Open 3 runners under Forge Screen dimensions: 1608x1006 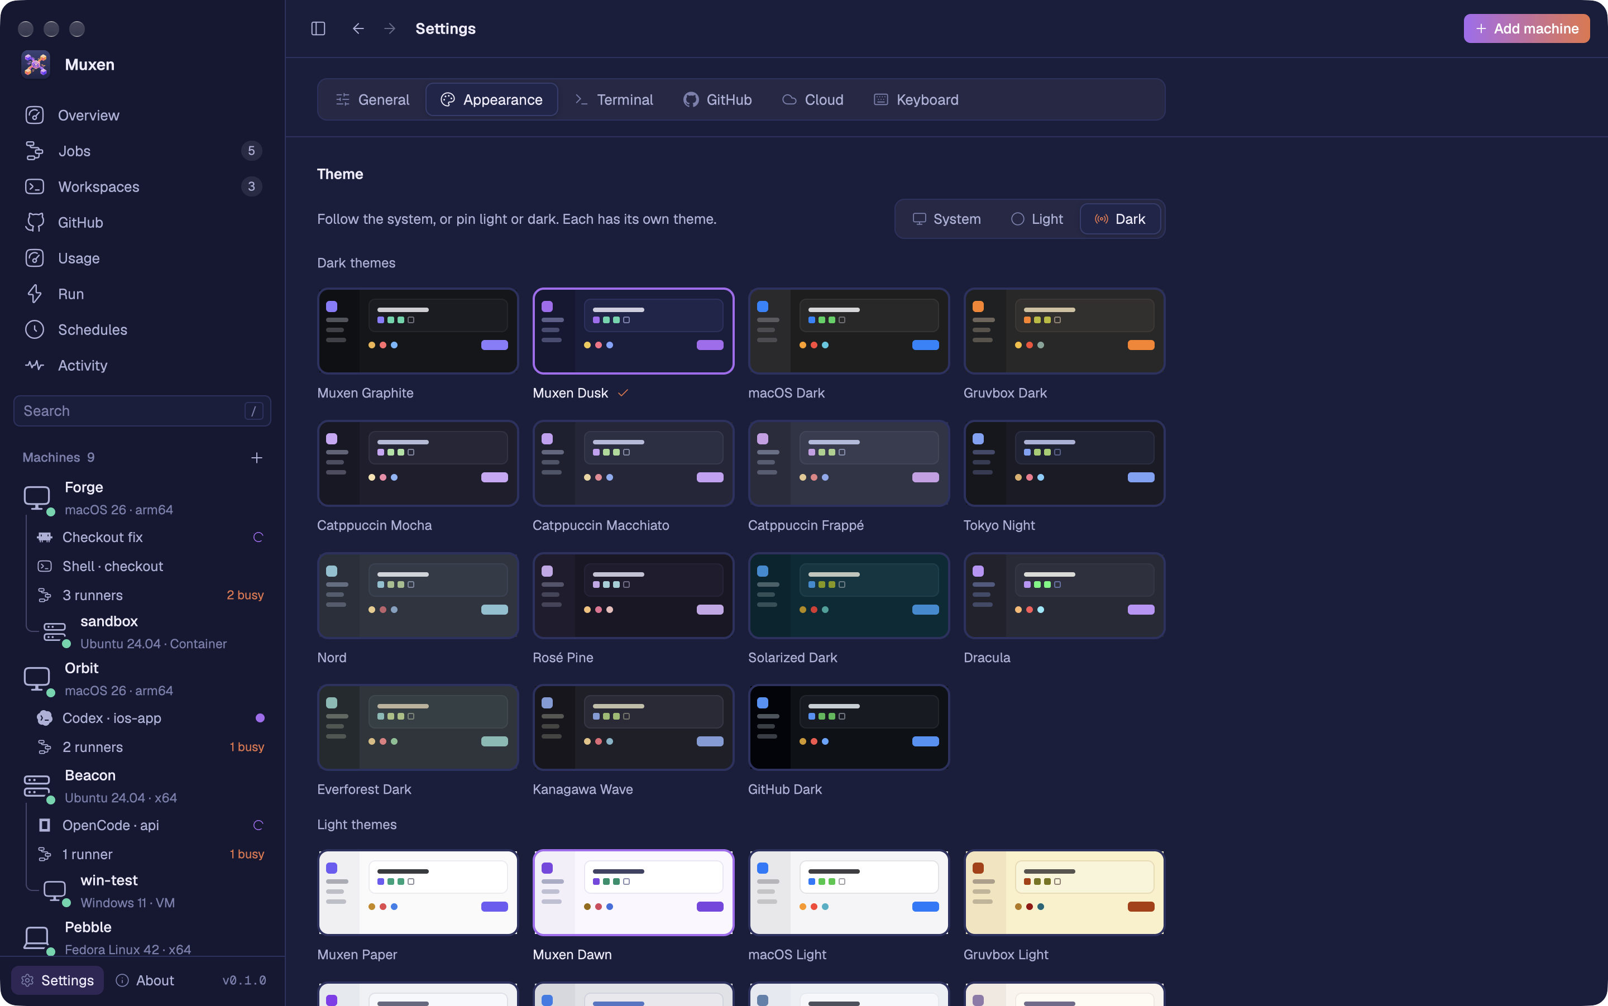click(x=149, y=595)
